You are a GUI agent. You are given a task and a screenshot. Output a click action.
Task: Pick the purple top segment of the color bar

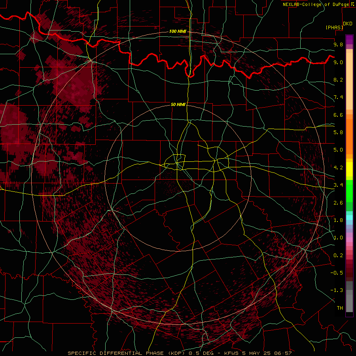coord(349,40)
